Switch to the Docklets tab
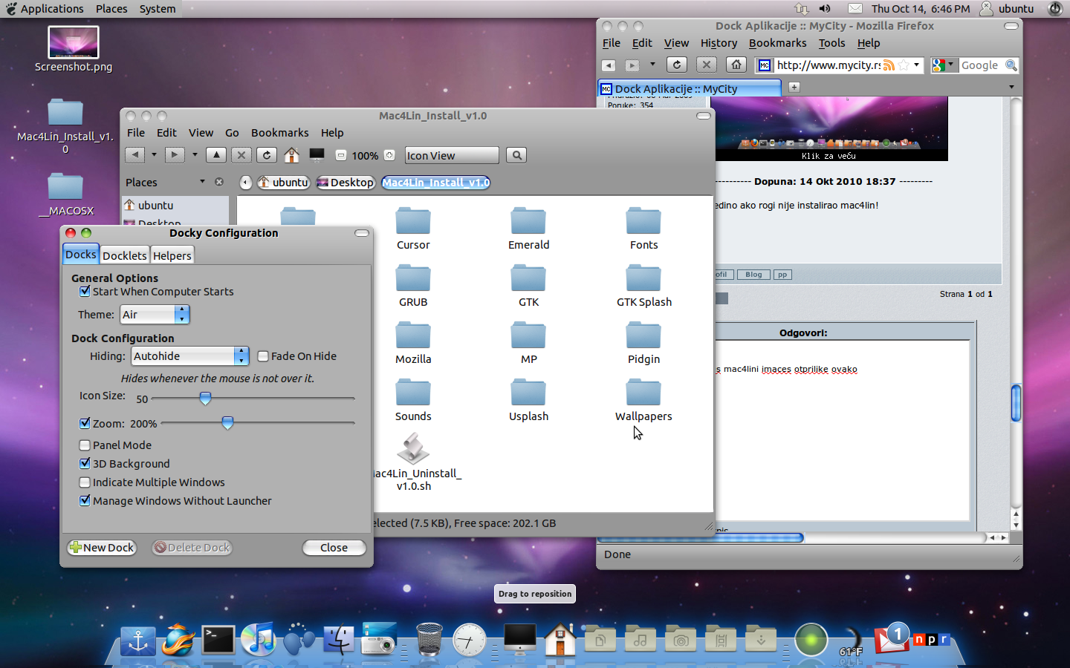 [124, 255]
